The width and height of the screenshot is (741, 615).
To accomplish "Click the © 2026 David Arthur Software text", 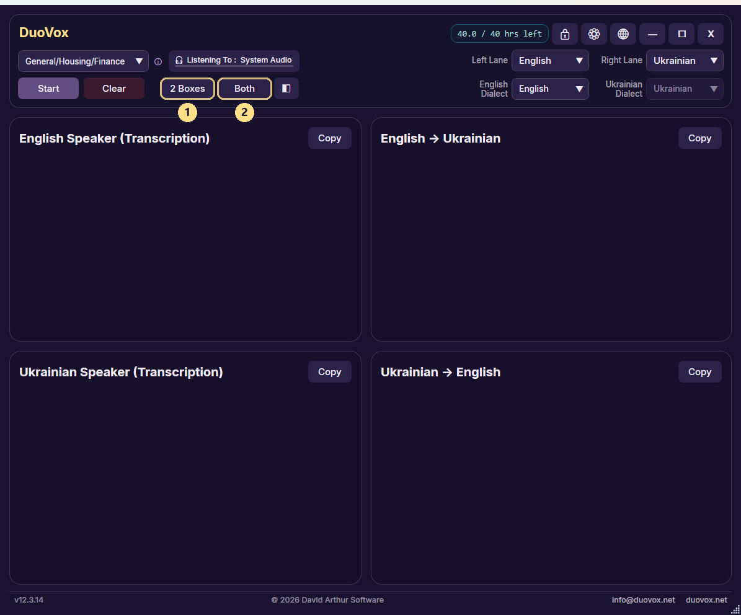I will point(327,600).
